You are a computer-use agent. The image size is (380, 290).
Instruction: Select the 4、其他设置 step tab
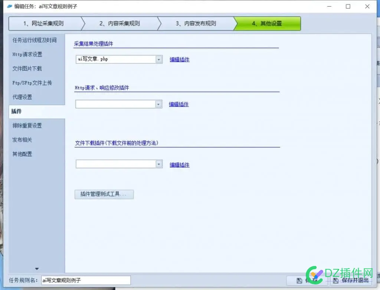click(x=267, y=23)
